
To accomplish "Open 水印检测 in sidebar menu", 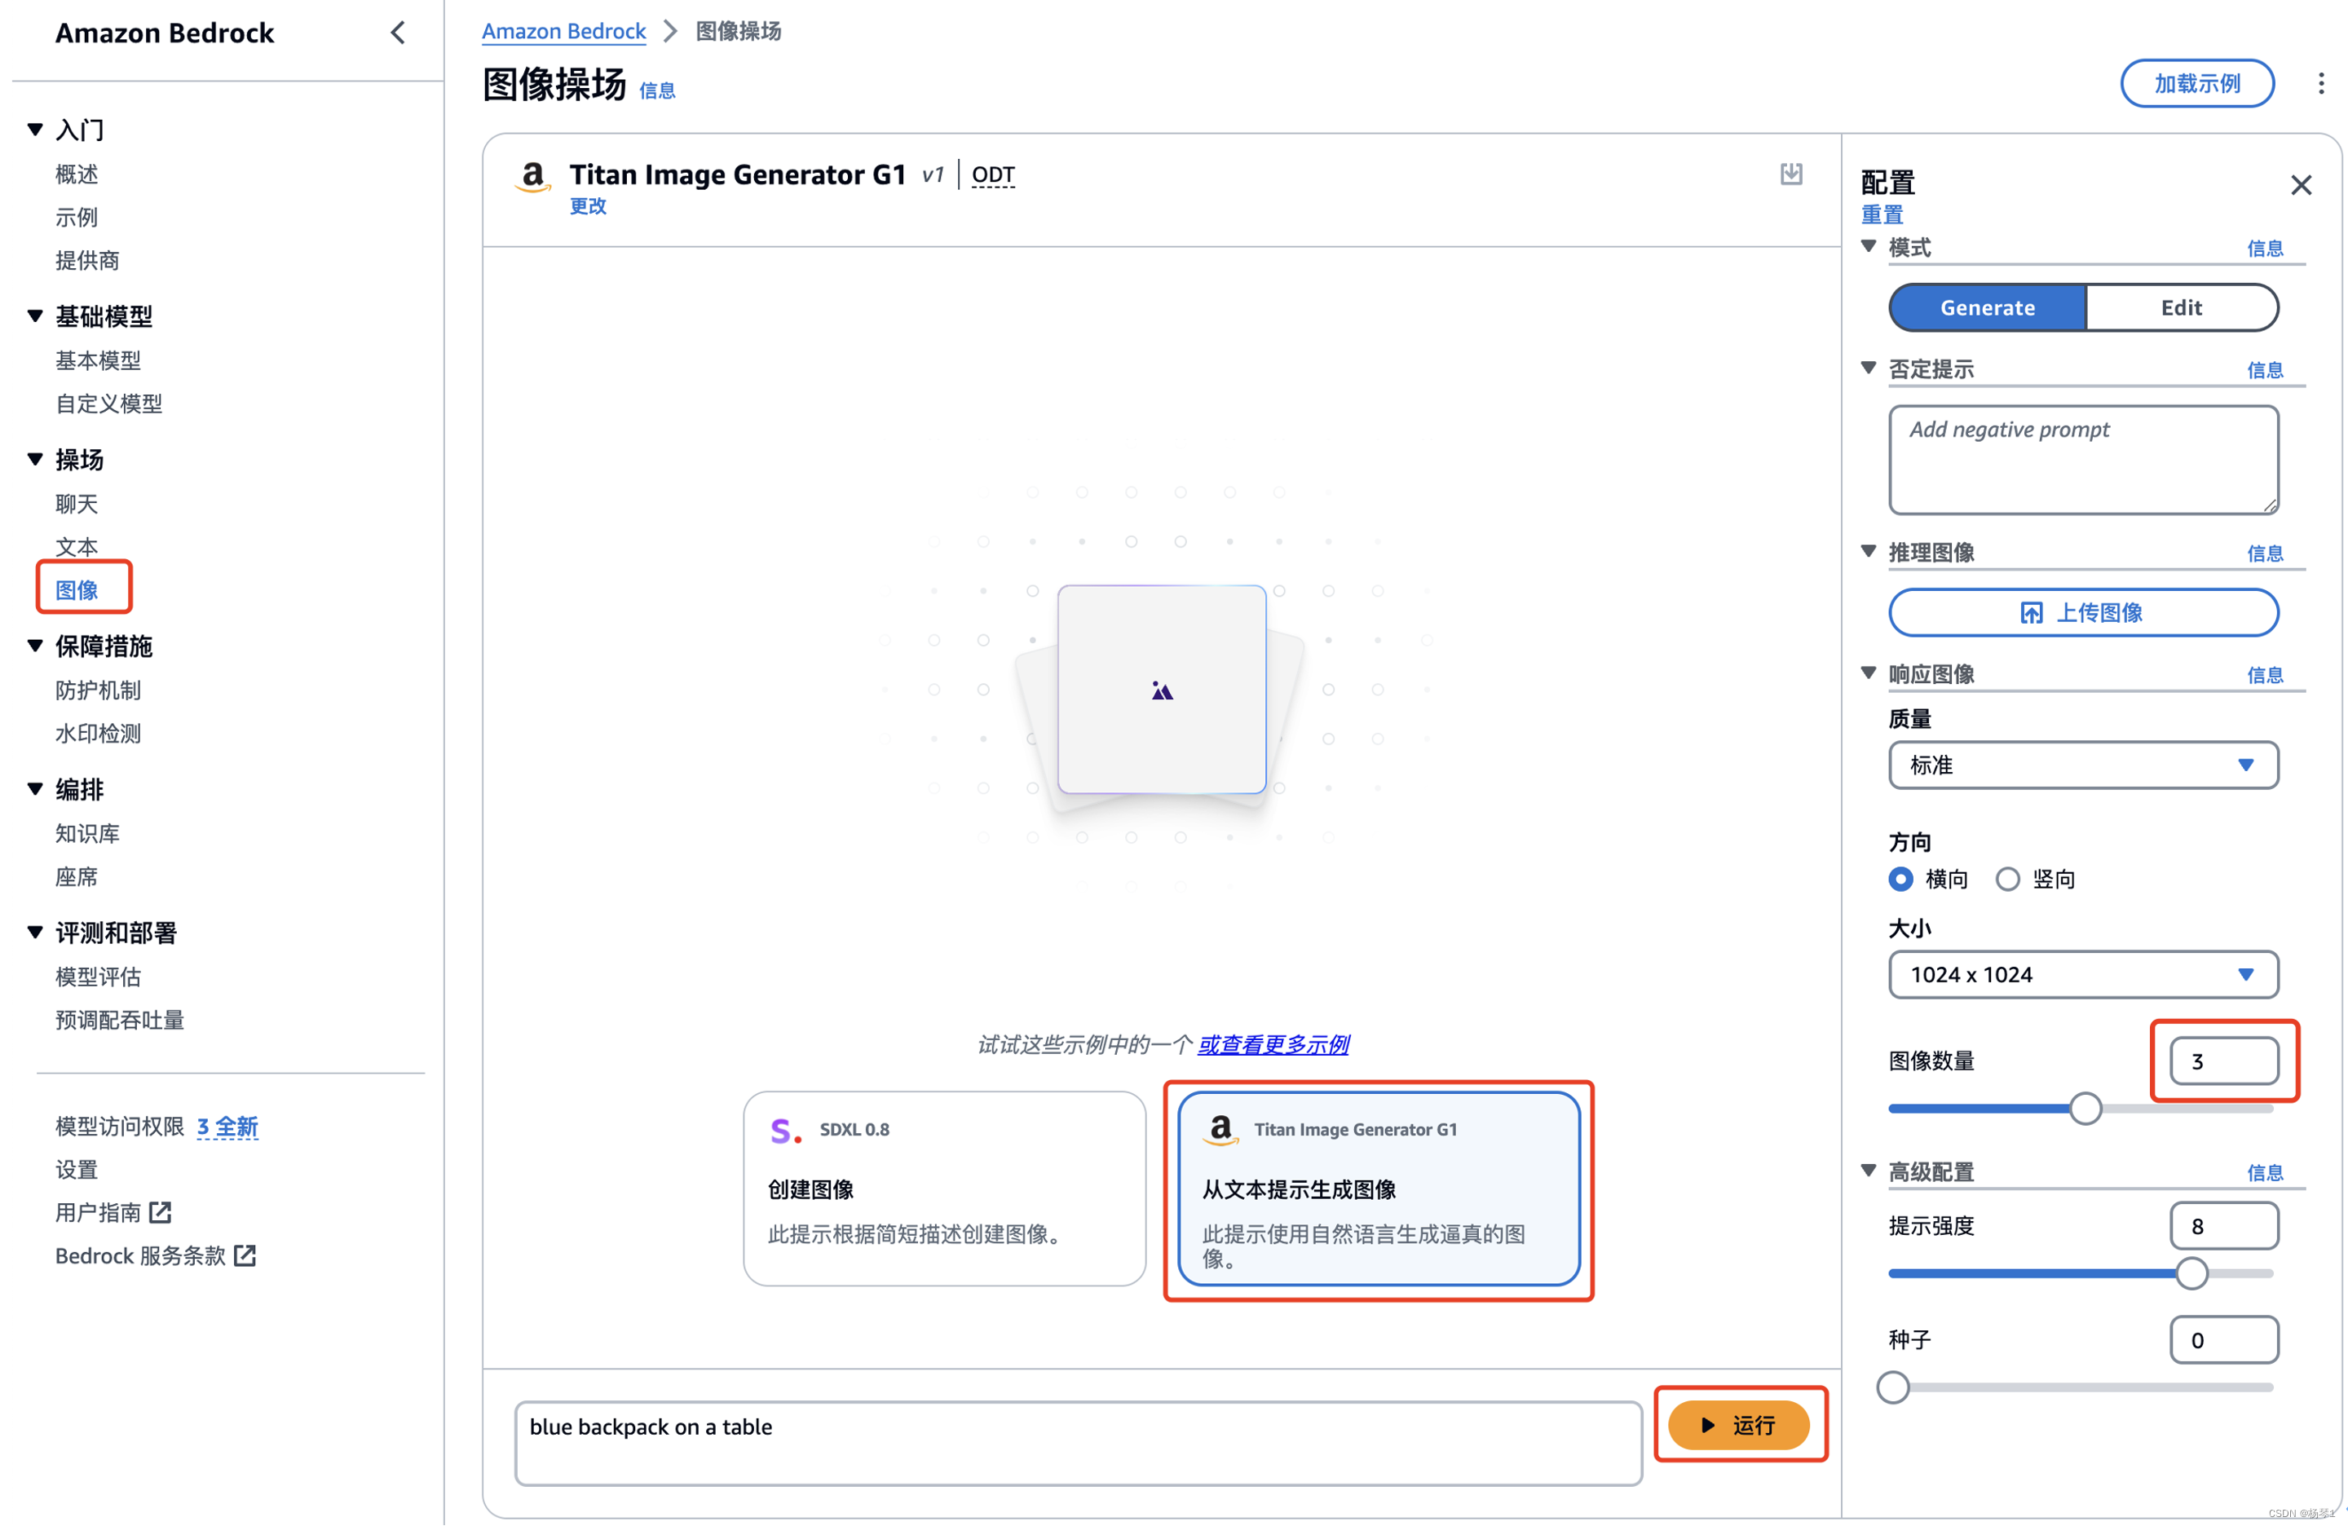I will [99, 733].
